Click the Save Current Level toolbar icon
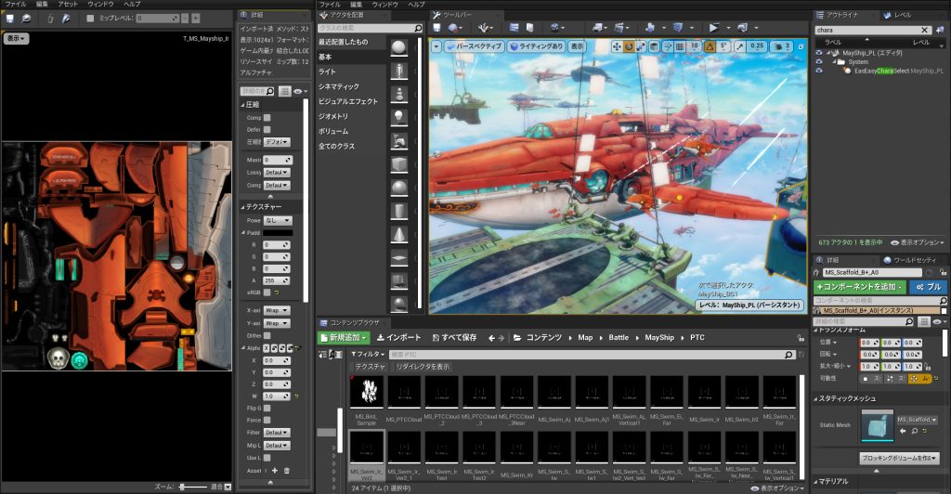The width and height of the screenshot is (951, 494). tap(436, 27)
